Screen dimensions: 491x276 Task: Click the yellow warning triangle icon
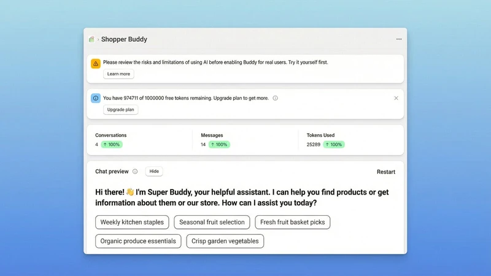[96, 64]
